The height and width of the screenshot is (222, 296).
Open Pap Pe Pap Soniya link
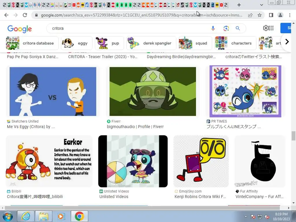click(33, 57)
